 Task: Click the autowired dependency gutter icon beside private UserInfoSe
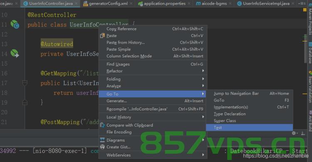(x=15, y=53)
